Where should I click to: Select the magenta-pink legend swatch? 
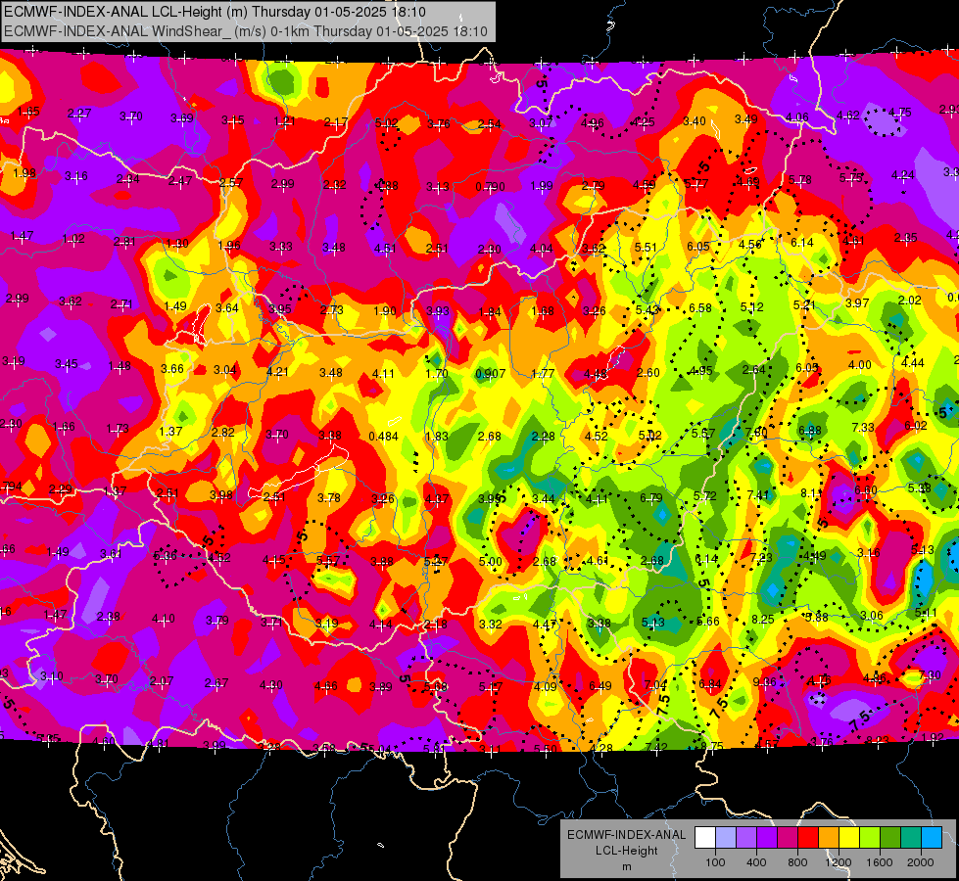tap(788, 838)
